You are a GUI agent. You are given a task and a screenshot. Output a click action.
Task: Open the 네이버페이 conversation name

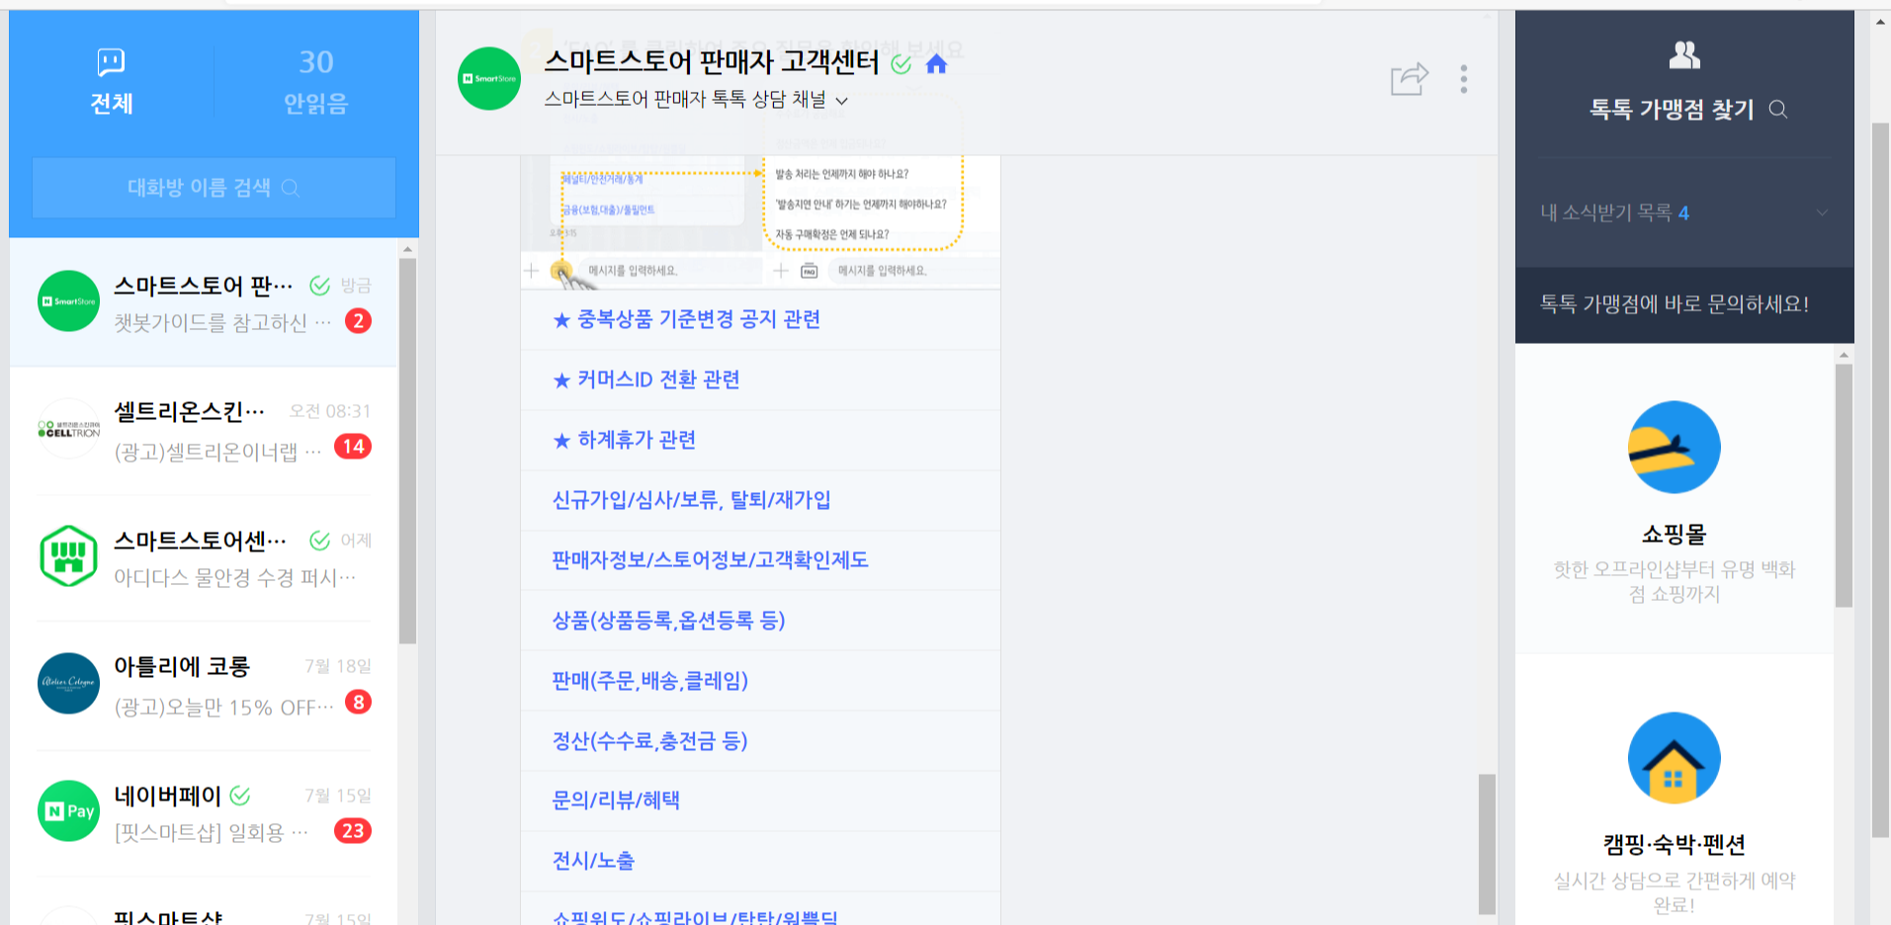[168, 796]
